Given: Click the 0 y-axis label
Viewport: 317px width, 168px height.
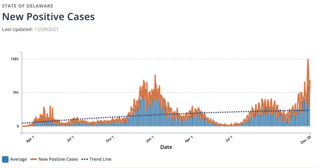Looking at the screenshot, I should pyautogui.click(x=17, y=126).
